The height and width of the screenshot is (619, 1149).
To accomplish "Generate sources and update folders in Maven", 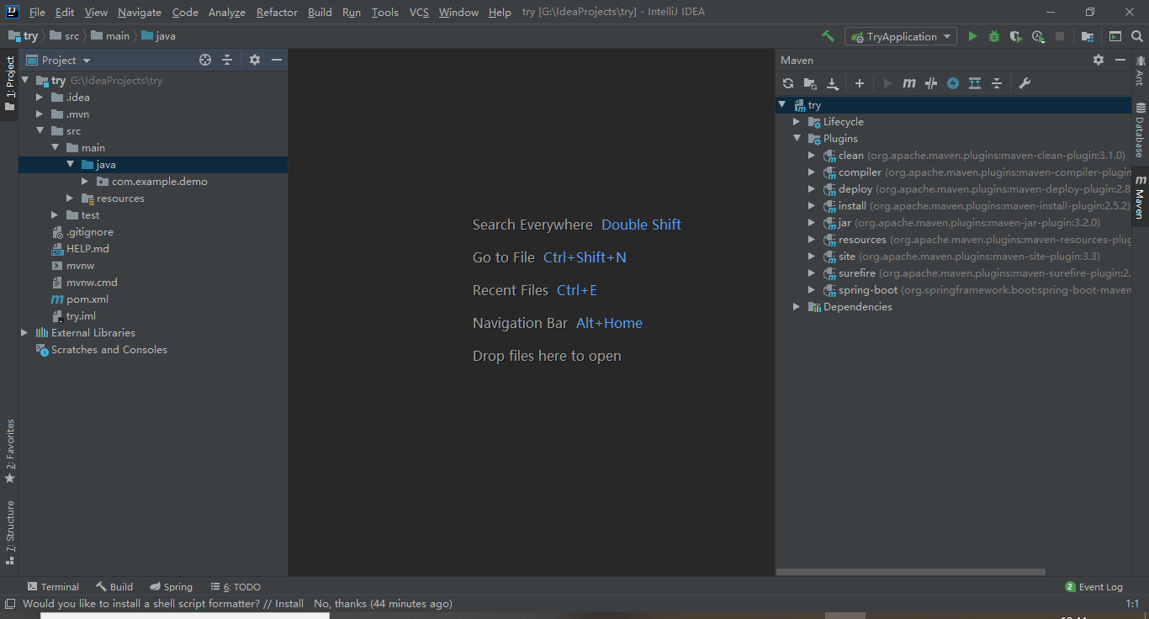I will [x=810, y=83].
